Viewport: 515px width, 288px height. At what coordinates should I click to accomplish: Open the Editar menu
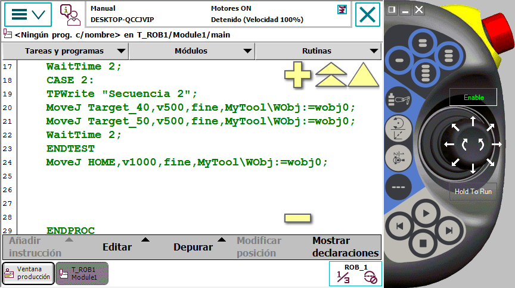117,247
